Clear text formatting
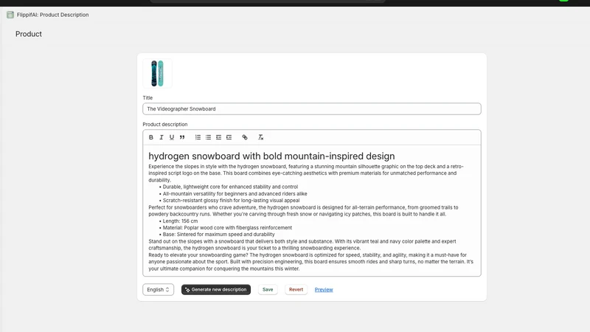Image resolution: width=590 pixels, height=332 pixels. tap(260, 137)
